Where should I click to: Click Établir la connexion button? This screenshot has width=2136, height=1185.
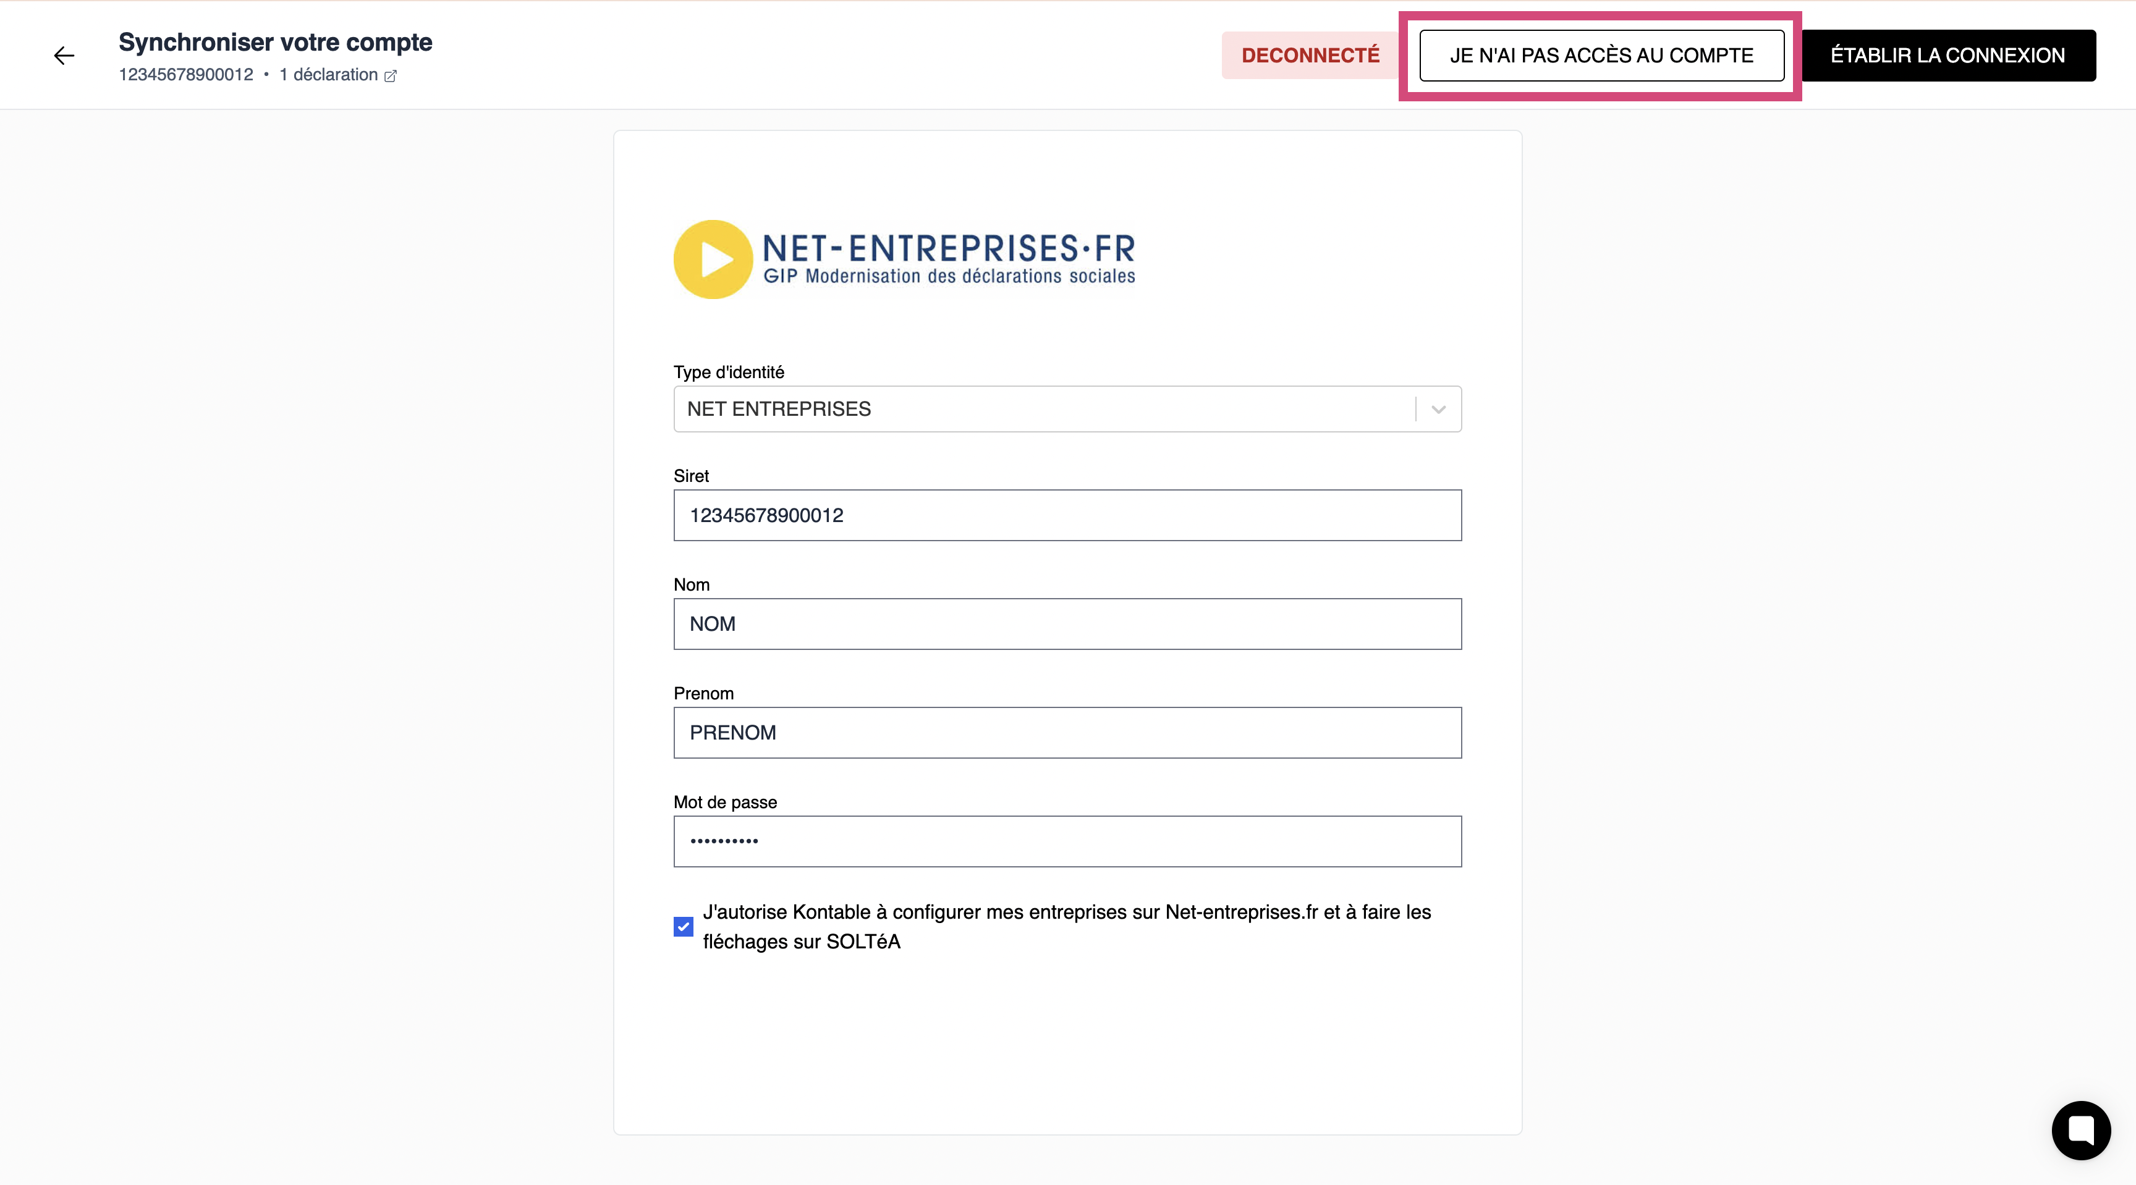1947,56
